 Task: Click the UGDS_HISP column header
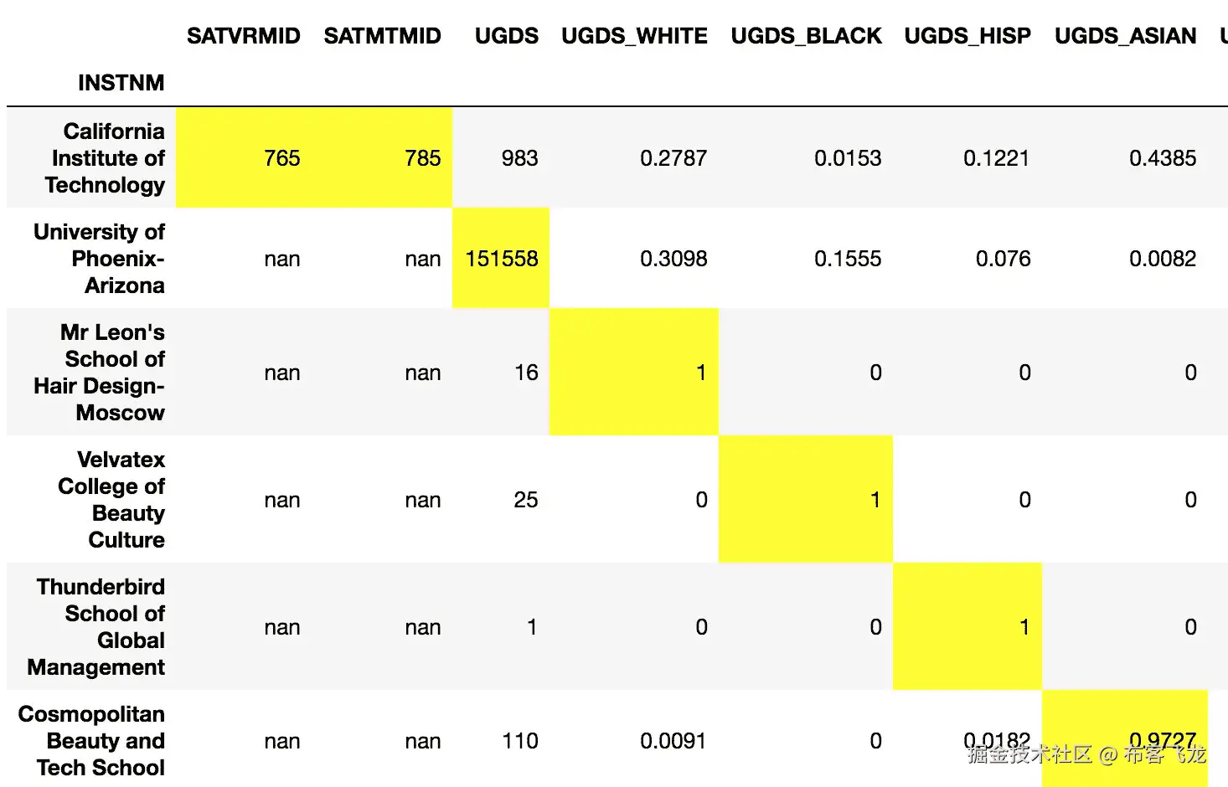[x=967, y=36]
